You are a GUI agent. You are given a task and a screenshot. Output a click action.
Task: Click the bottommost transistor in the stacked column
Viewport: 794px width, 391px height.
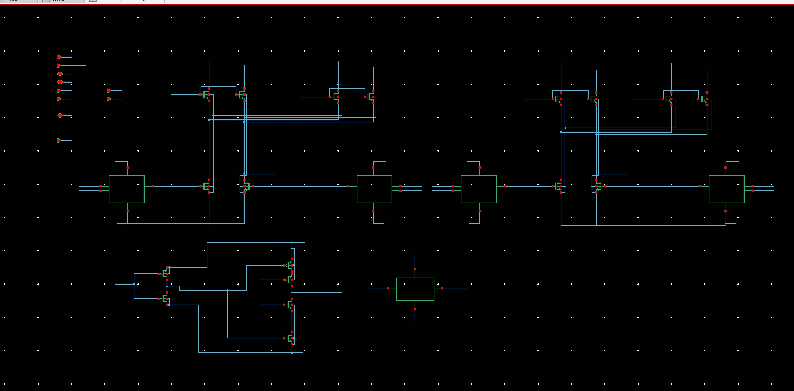pos(290,338)
